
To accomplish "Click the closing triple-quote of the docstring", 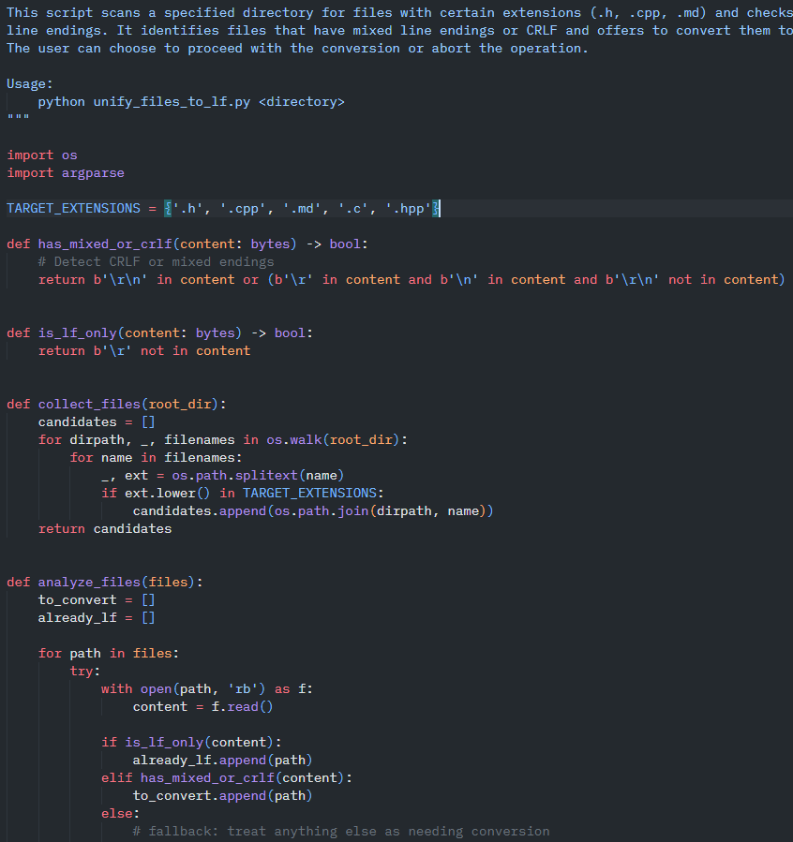I will click(x=18, y=118).
